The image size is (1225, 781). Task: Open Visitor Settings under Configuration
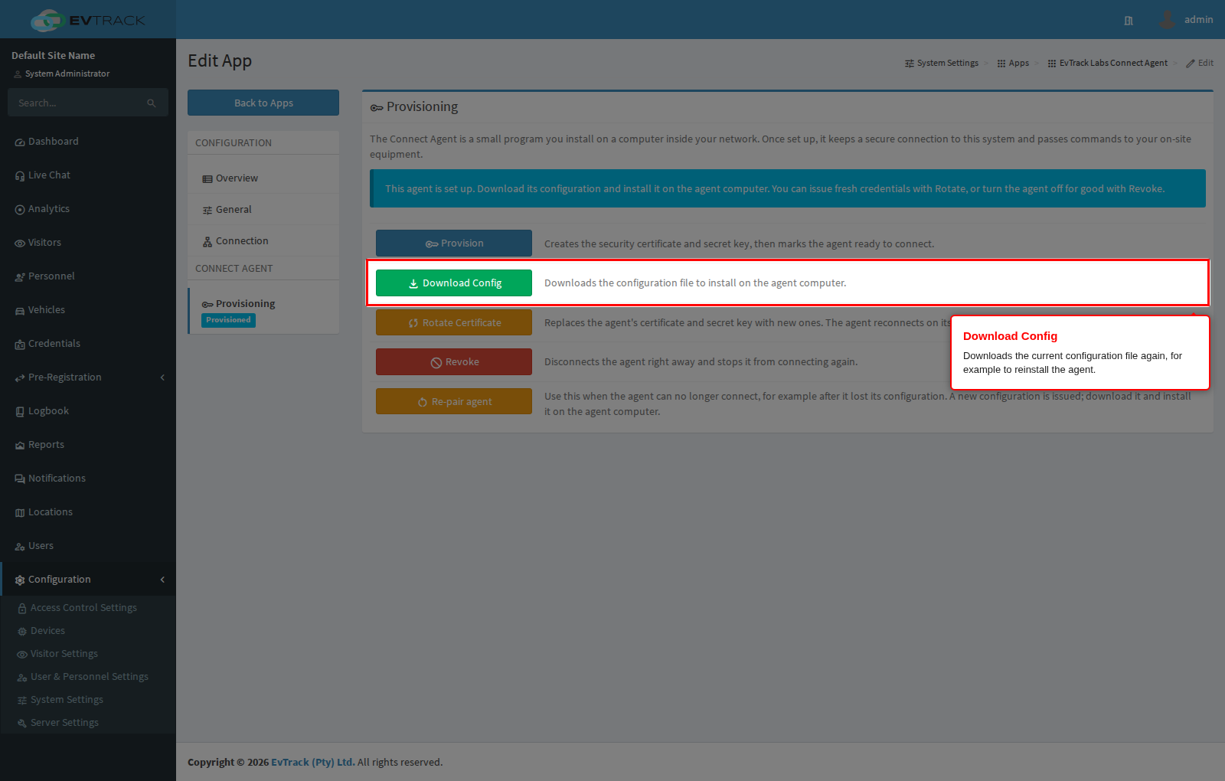[88, 654]
